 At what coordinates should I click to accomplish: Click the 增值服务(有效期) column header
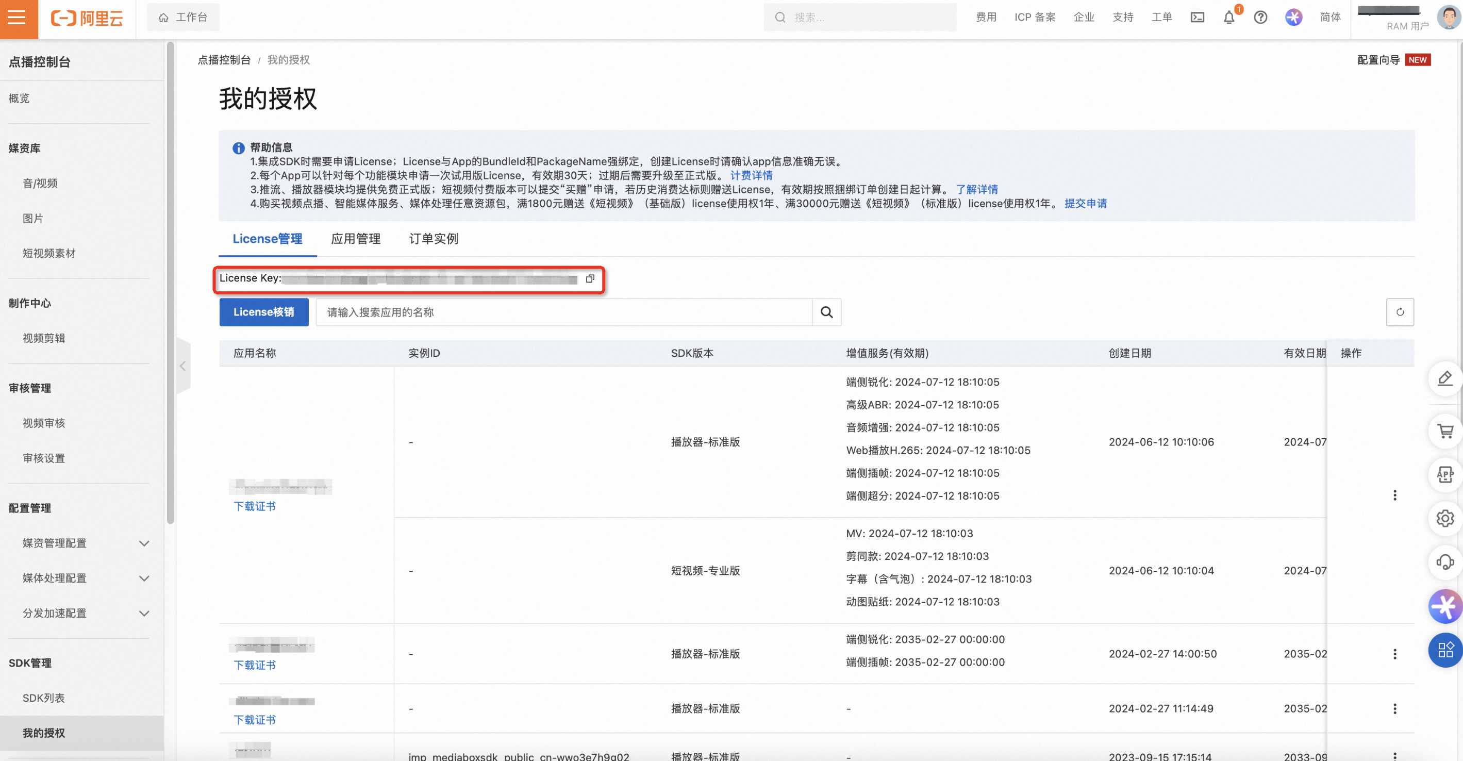click(887, 353)
